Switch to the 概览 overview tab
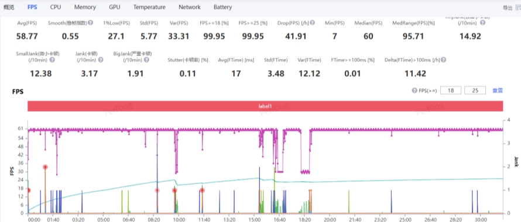 click(x=9, y=7)
